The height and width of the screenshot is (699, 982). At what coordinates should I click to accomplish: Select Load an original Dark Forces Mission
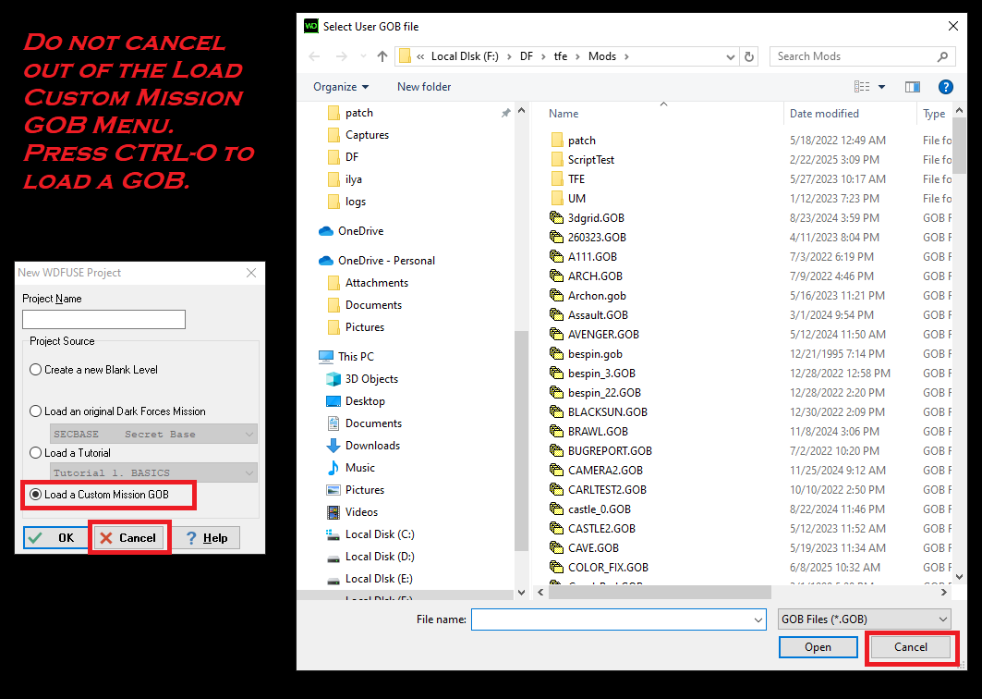[x=36, y=411]
